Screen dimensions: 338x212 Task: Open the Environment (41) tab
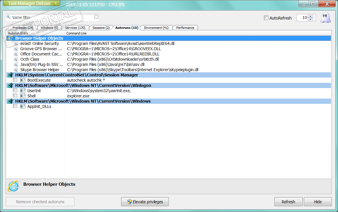pyautogui.click(x=156, y=28)
